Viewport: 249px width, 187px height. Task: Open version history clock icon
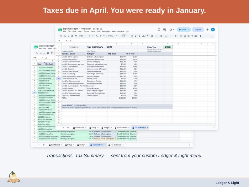pyautogui.click(x=159, y=29)
